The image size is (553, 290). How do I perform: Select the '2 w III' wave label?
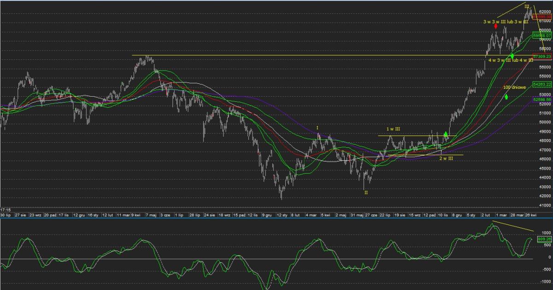coord(446,158)
